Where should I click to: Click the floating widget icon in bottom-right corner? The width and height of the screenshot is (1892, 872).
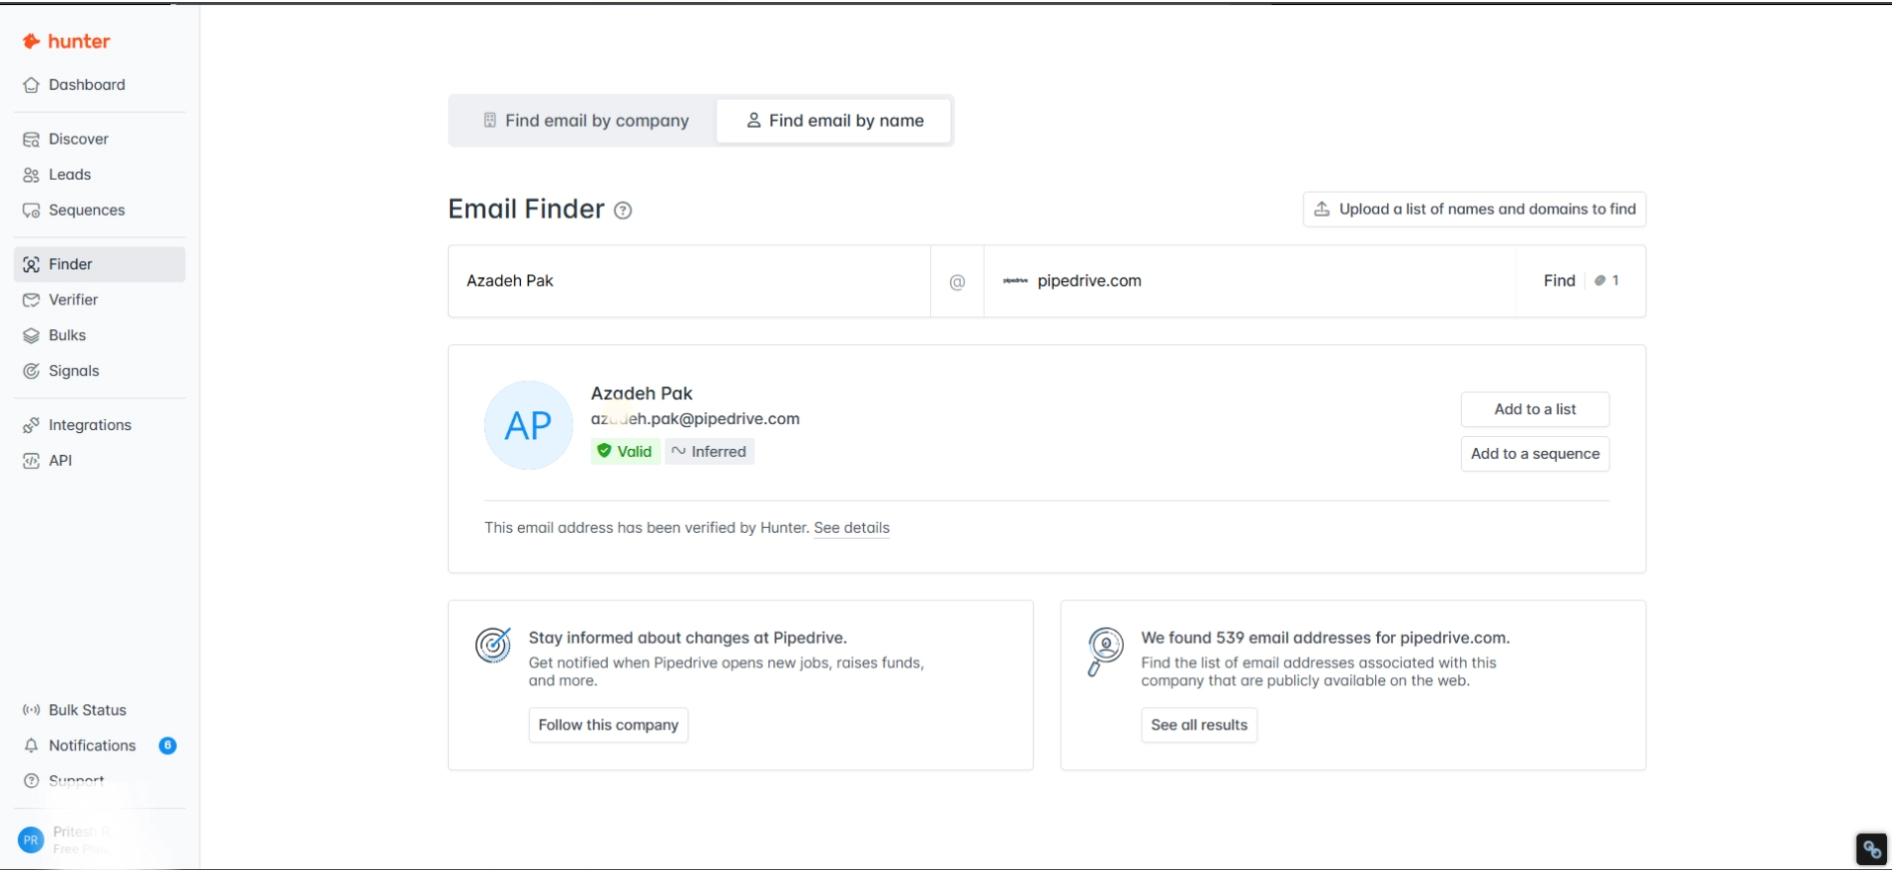1871,849
